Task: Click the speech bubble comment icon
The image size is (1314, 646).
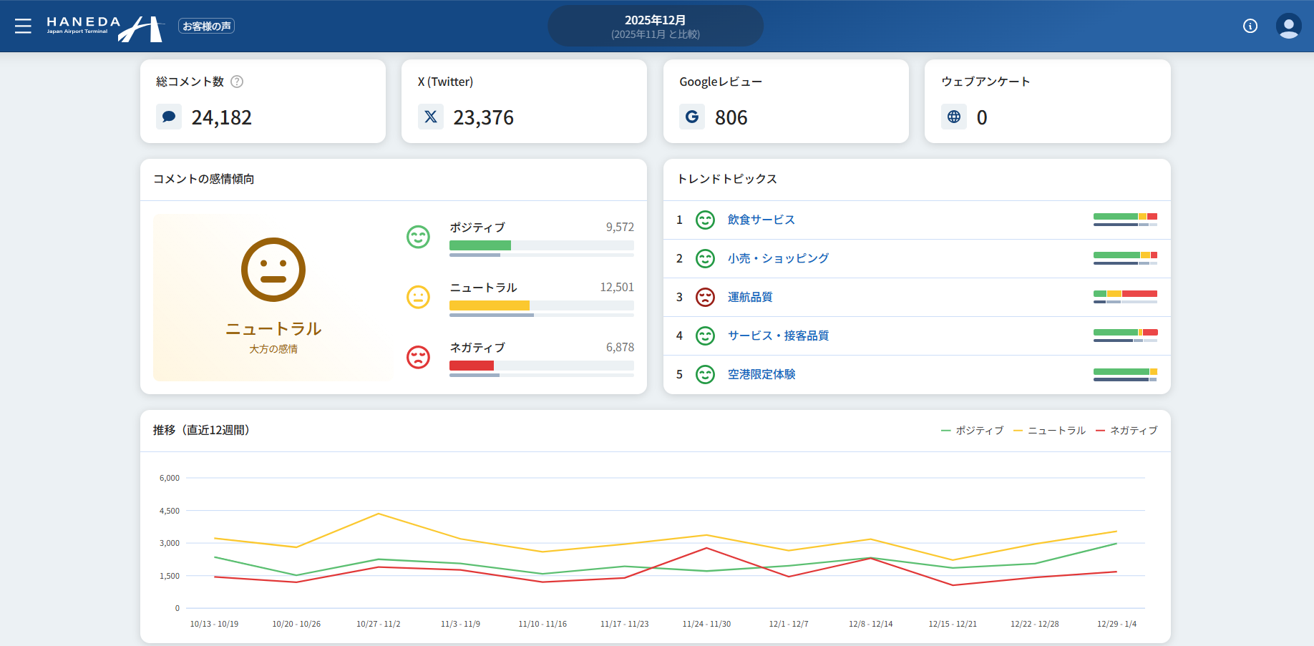Action: point(169,117)
